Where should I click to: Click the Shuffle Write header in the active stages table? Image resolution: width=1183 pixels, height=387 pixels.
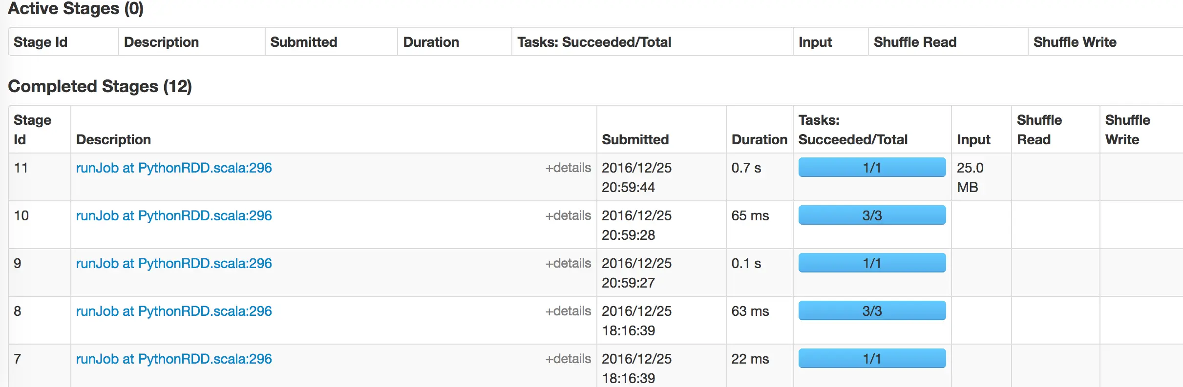[x=1075, y=42]
